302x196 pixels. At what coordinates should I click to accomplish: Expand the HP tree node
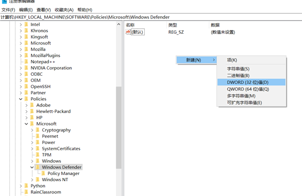[x=27, y=118]
